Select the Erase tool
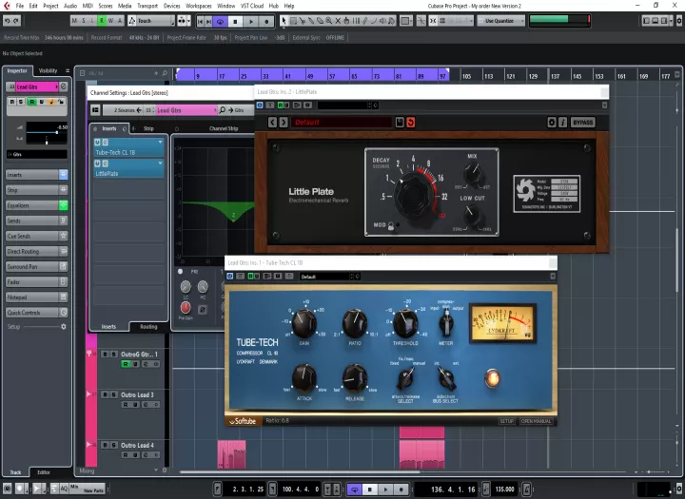 point(320,21)
